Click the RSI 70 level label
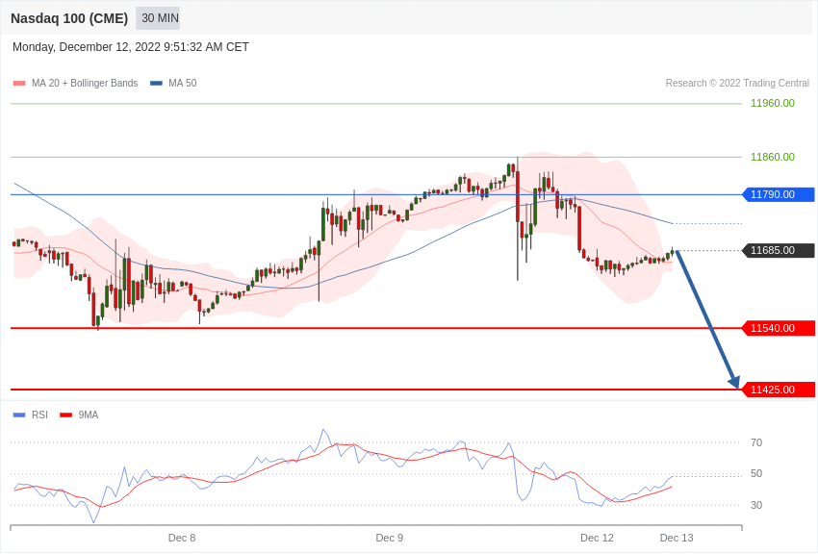The image size is (818, 554). tap(756, 442)
